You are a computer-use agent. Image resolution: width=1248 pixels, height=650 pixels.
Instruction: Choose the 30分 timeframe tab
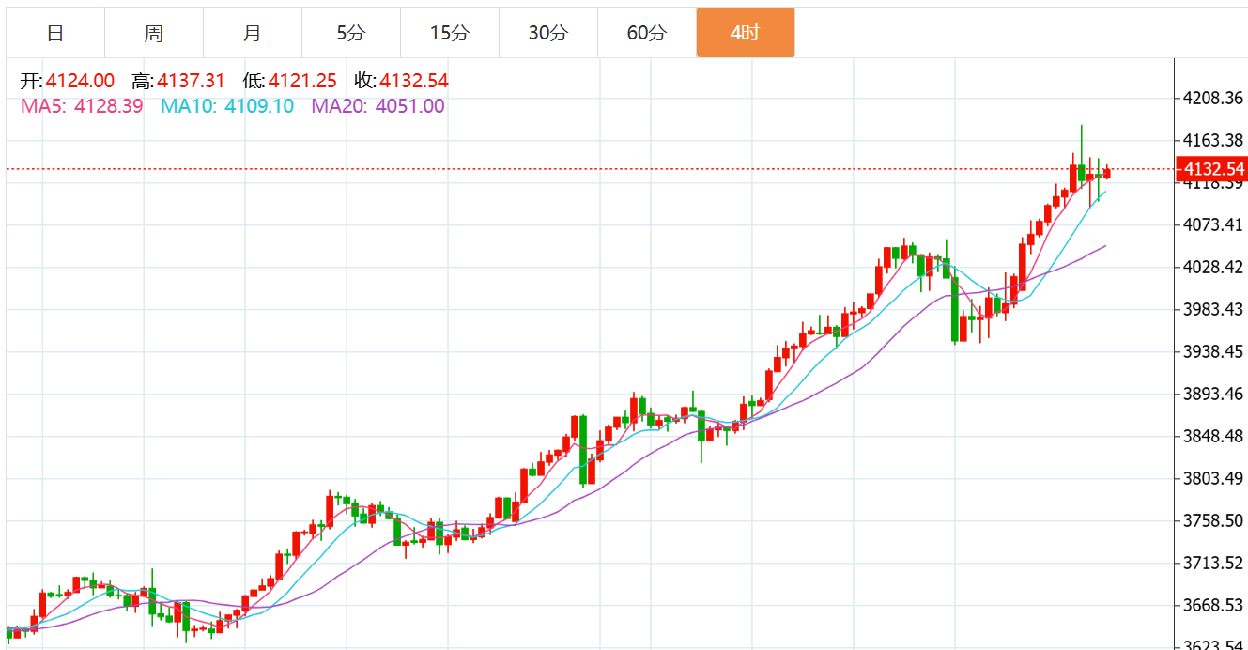click(x=547, y=33)
